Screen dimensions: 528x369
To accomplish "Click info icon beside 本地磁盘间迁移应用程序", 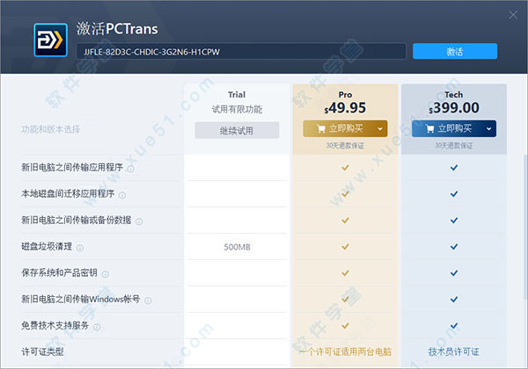I will point(121,194).
